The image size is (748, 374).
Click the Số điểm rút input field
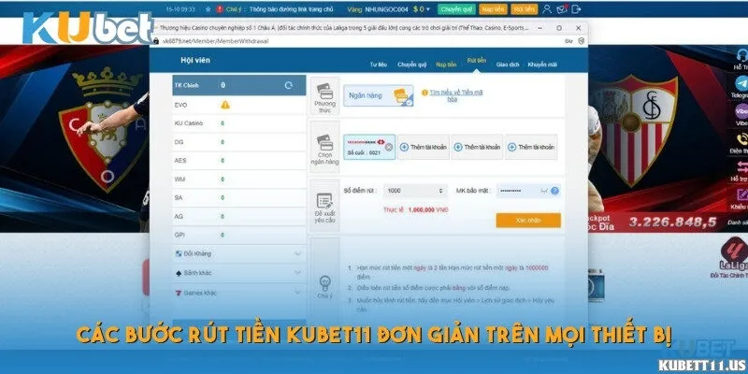[415, 191]
